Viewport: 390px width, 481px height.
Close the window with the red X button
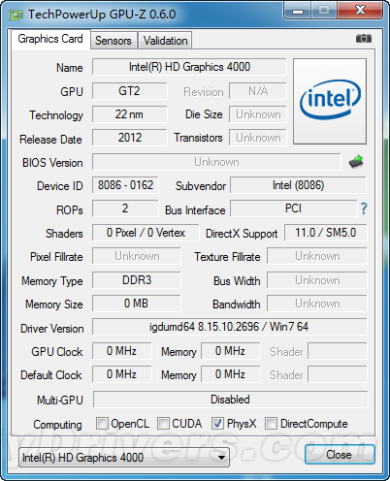point(360,11)
